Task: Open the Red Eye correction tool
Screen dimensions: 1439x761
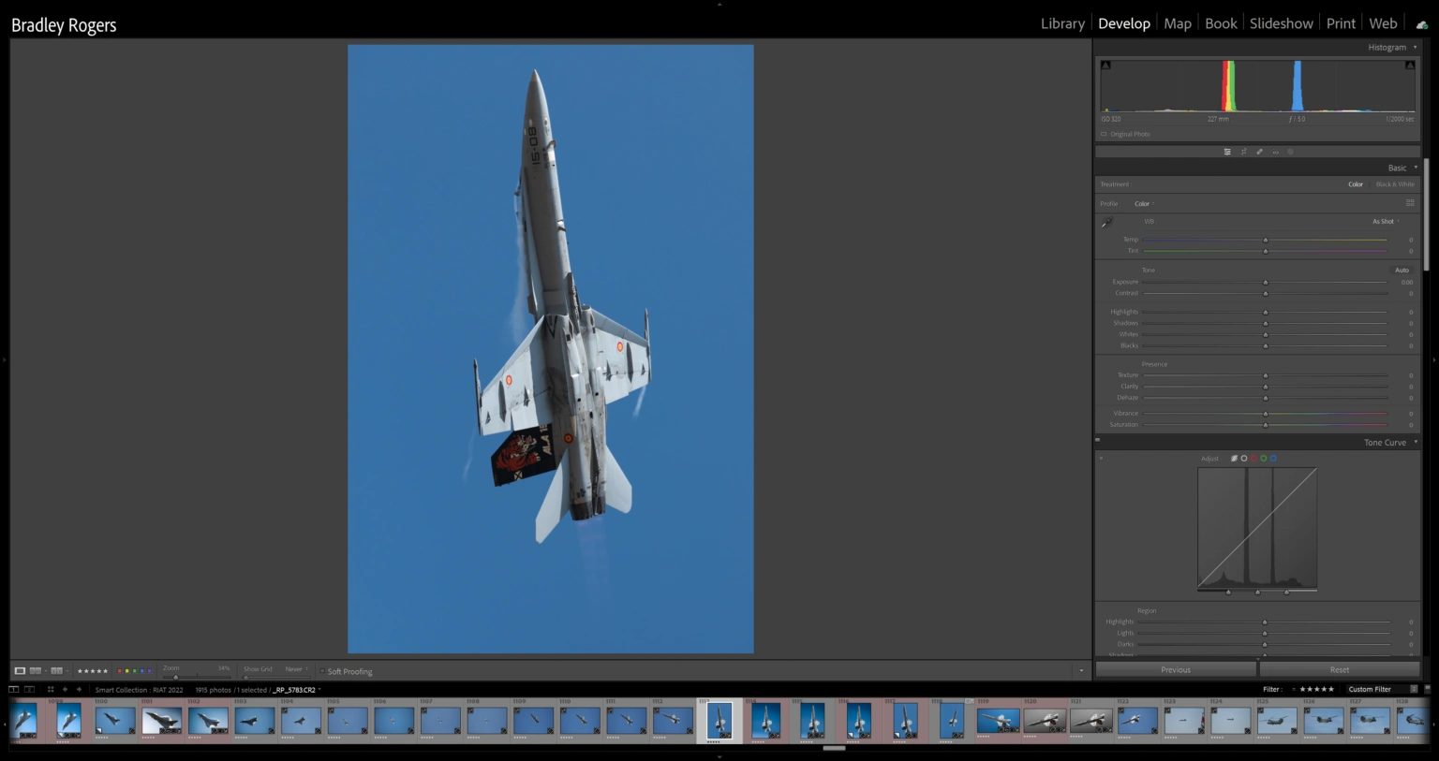Action: click(1275, 152)
